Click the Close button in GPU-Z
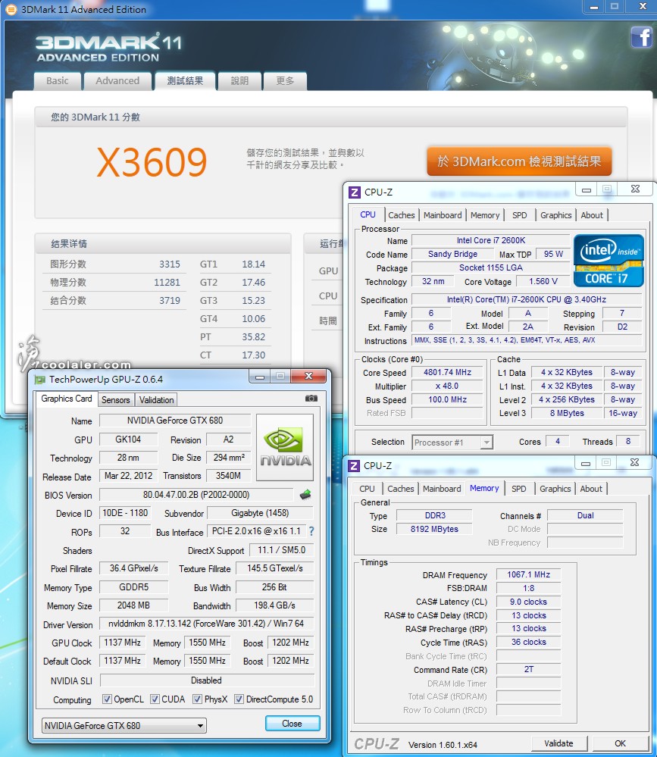 (x=292, y=723)
